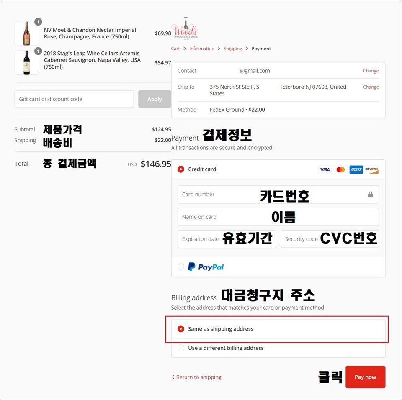402x400 pixels.
Task: Choose Same as shipping address
Action: tap(181, 329)
